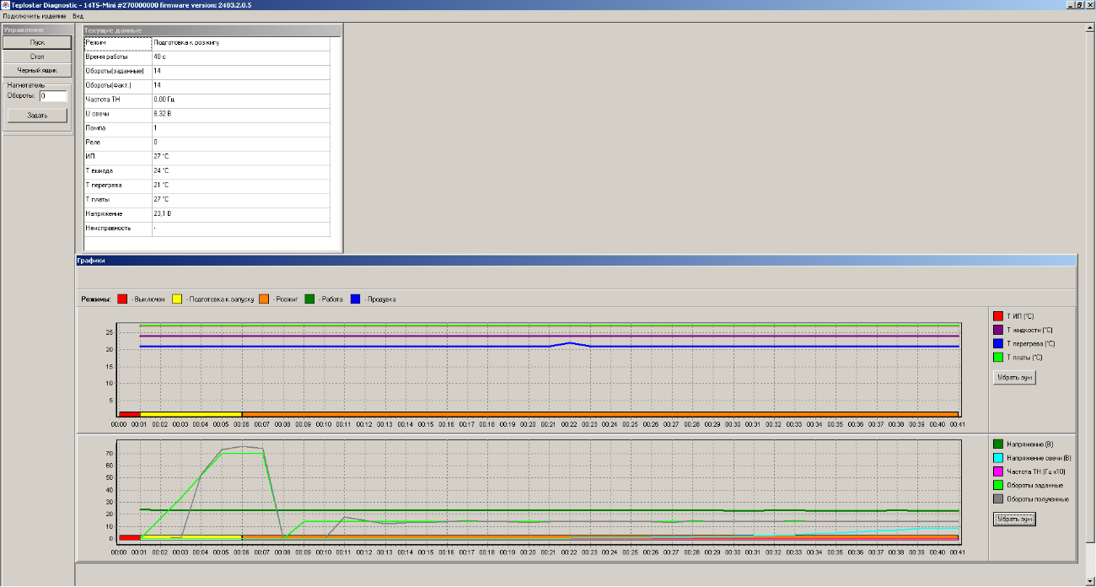Click the orange 'Розжиг' mode swatch
The image size is (1096, 587).
(264, 299)
